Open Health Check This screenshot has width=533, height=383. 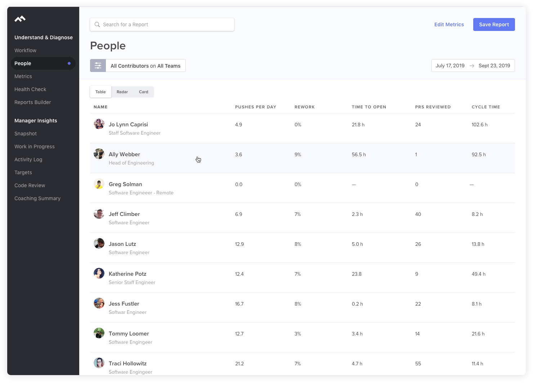point(30,89)
